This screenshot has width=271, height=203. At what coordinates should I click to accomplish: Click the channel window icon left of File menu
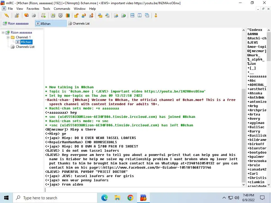pyautogui.click(x=4, y=9)
